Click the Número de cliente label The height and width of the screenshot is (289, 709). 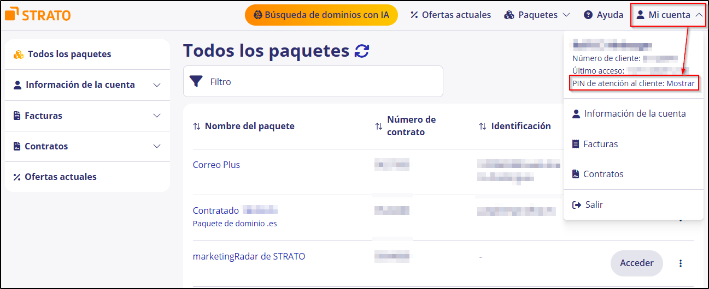[x=606, y=58]
